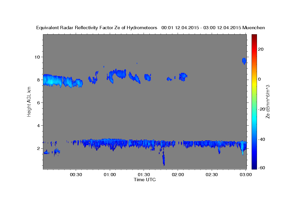The image size is (305, 203).
Task: Click the '03:00' time tick label
Action: point(246,175)
